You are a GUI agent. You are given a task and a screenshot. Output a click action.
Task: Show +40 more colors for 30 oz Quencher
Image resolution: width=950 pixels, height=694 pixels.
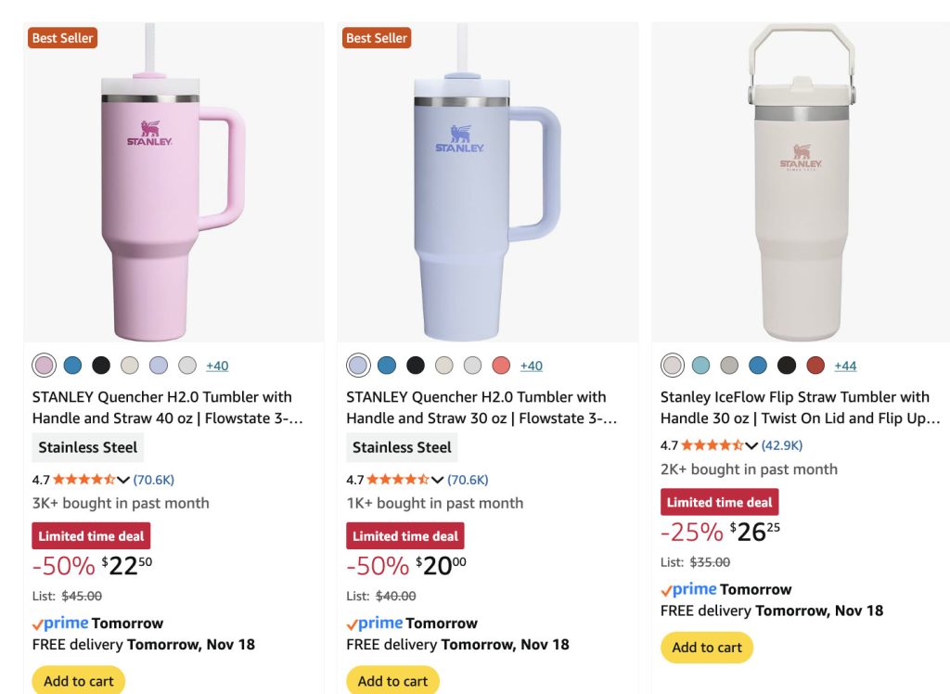click(532, 366)
